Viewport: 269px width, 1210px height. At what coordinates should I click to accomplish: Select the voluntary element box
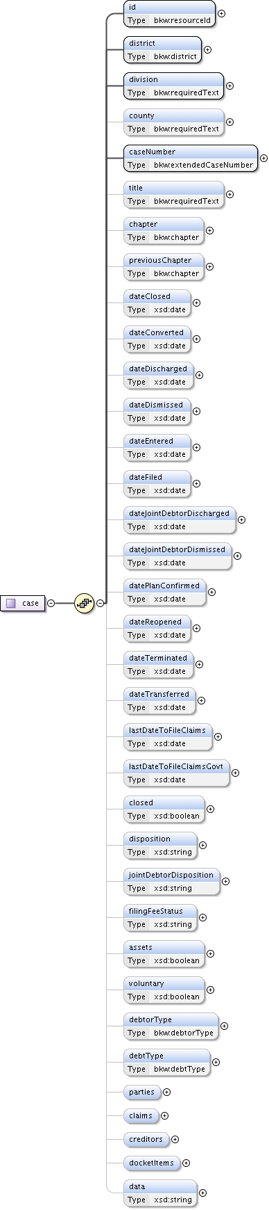coord(164,990)
